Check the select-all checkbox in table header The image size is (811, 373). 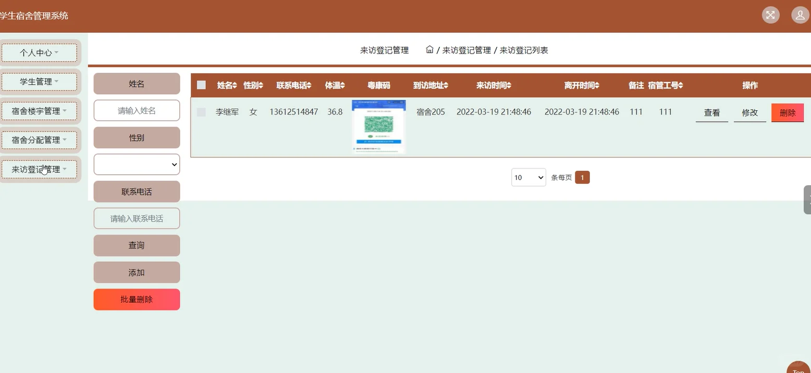(201, 85)
